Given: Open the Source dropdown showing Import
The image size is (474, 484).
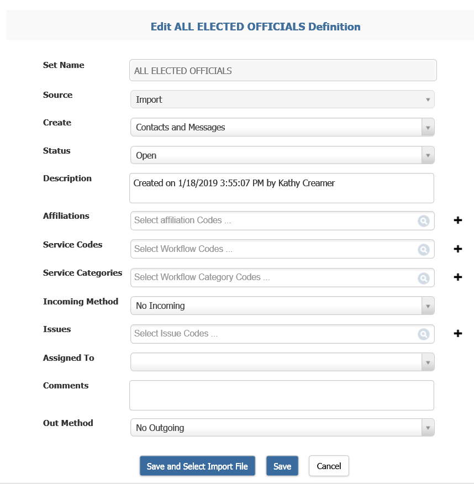Looking at the screenshot, I should pos(282,99).
